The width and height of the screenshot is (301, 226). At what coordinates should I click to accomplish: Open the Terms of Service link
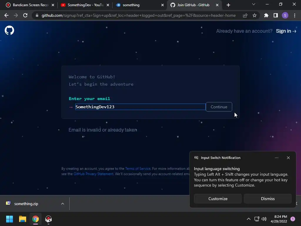[138, 169]
